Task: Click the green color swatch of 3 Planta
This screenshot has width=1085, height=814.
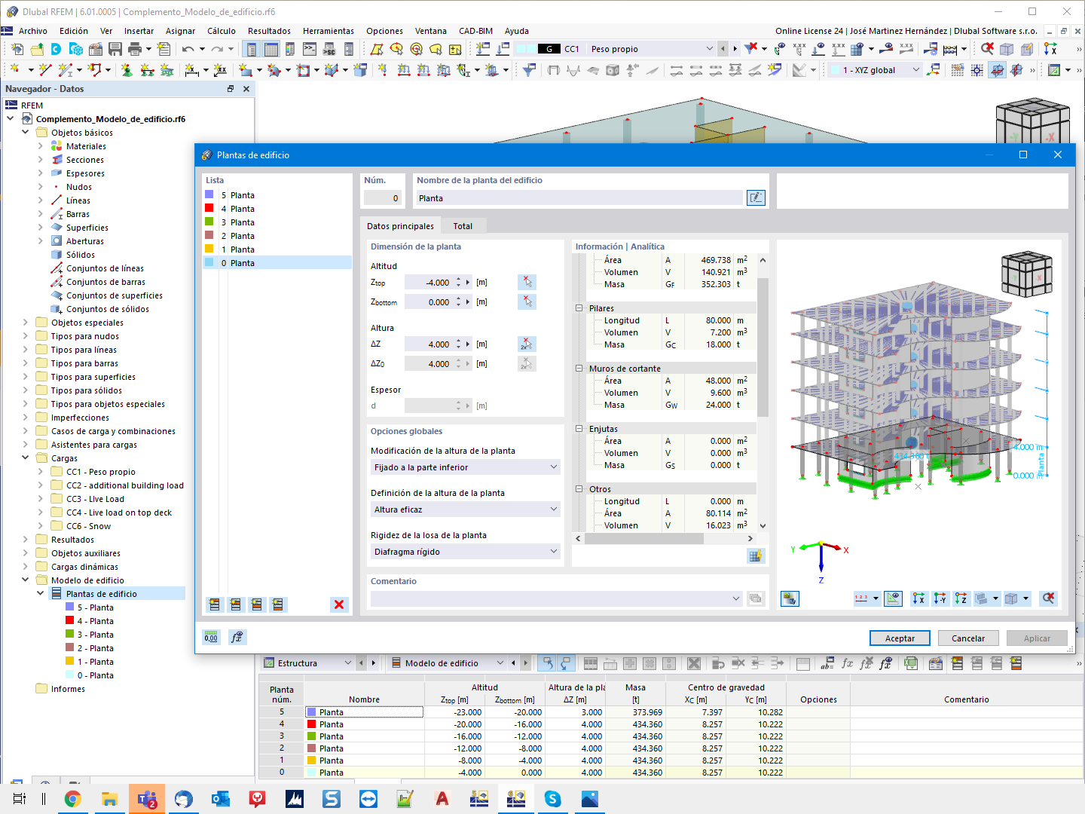Action: point(209,222)
